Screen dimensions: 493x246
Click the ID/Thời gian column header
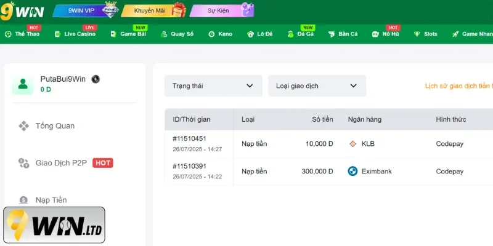(192, 119)
